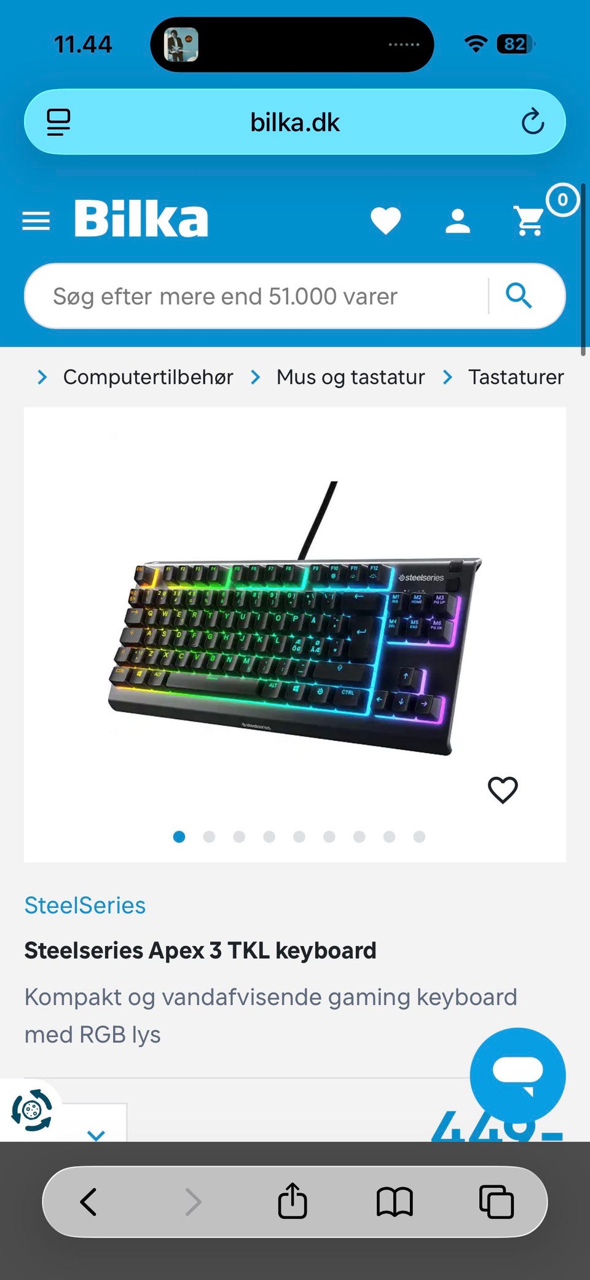The width and height of the screenshot is (590, 1280).
Task: Reload the bilka.dk page
Action: coord(533,122)
